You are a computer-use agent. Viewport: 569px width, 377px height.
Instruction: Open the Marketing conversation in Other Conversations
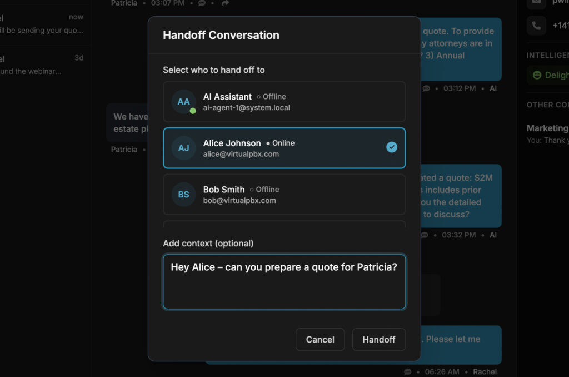547,133
